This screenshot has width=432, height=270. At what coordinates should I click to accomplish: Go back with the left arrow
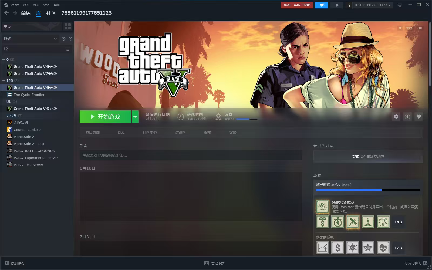click(x=7, y=13)
